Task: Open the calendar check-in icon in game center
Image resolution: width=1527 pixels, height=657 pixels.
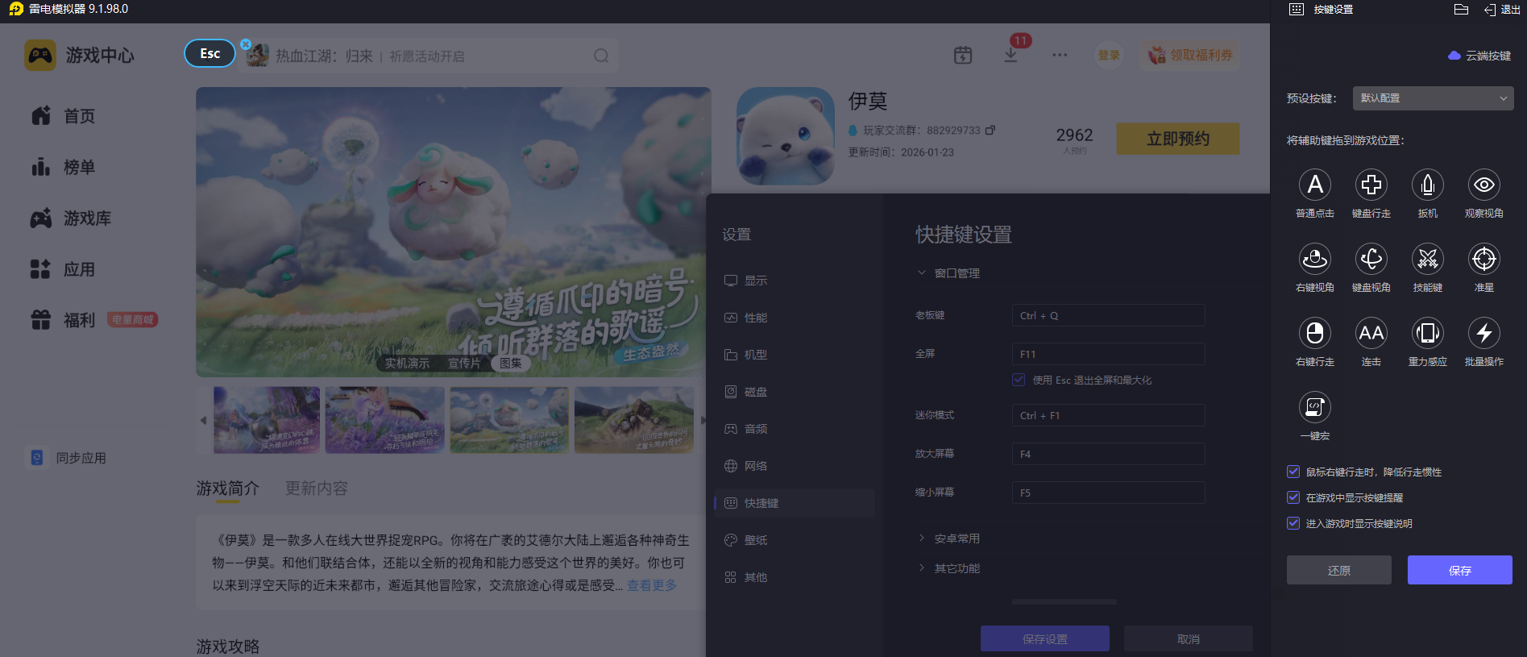Action: click(x=963, y=55)
